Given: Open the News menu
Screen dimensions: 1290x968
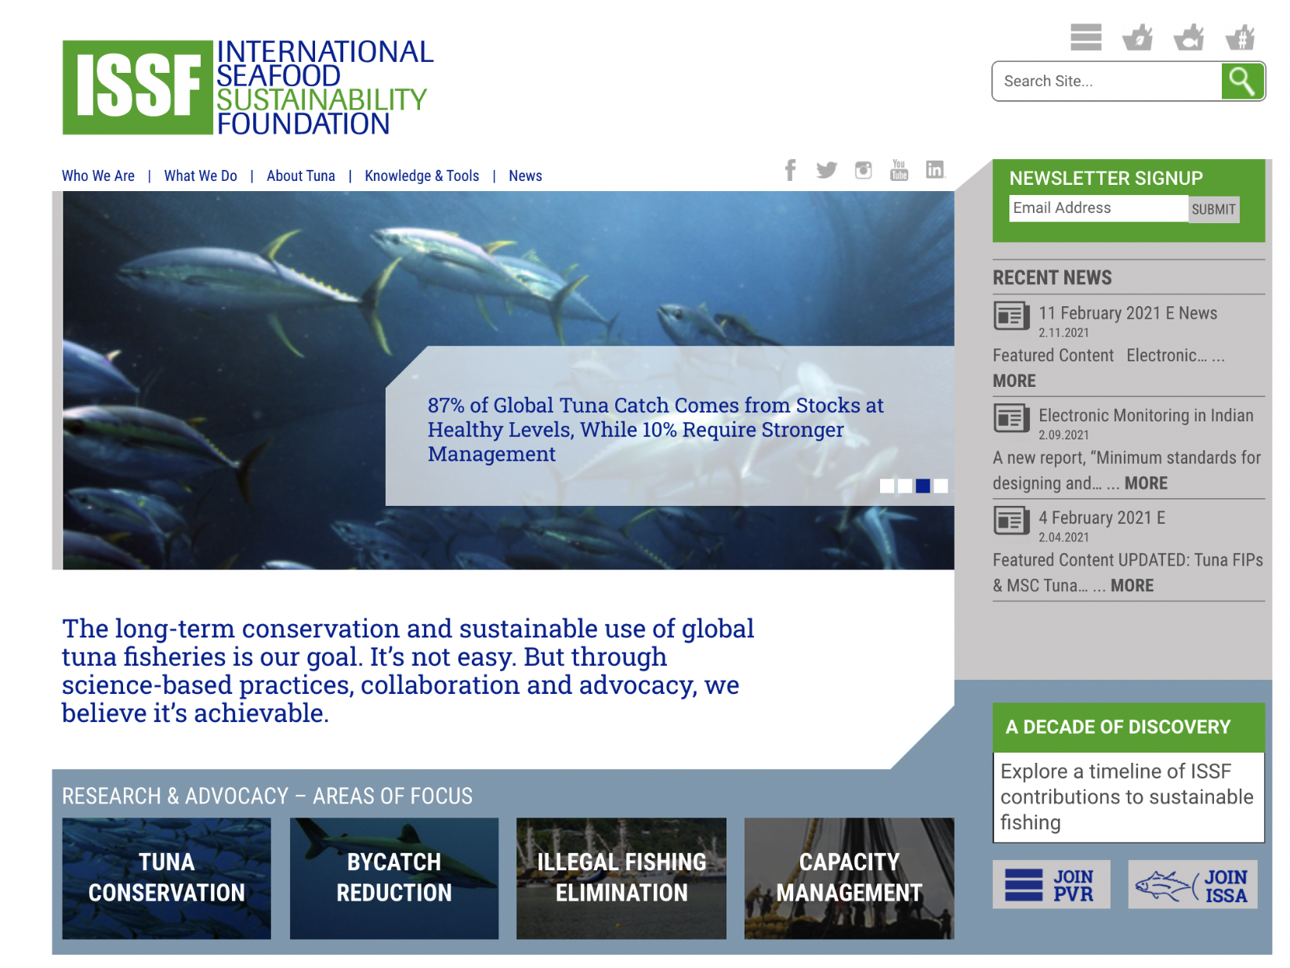Looking at the screenshot, I should pos(525,176).
